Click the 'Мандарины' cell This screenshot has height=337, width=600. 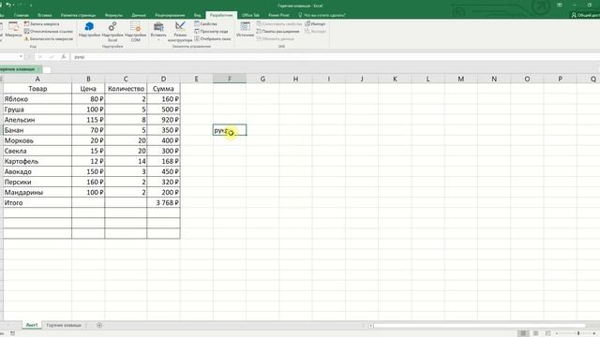coord(37,192)
